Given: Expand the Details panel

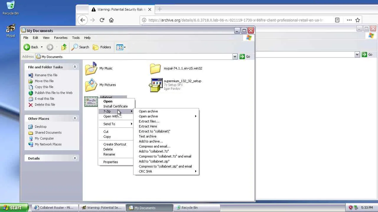Looking at the screenshot, I should (x=75, y=158).
